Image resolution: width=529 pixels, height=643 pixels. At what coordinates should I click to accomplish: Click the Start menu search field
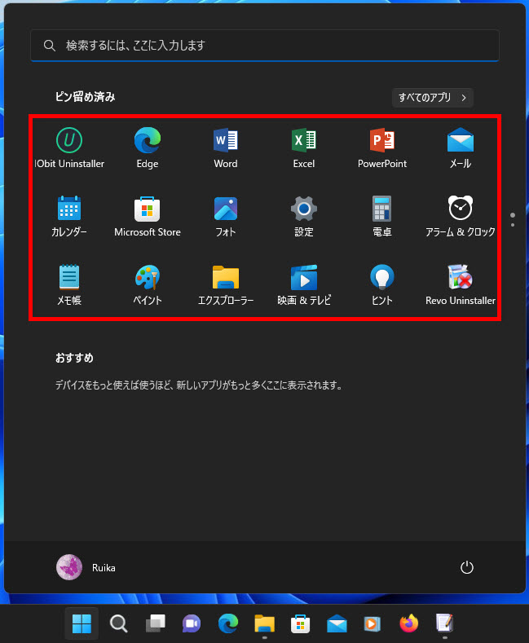click(265, 46)
